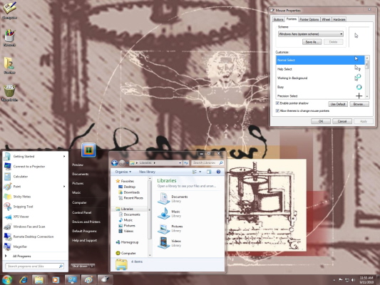The height and width of the screenshot is (285, 380).
Task: Select the Snipping Tool icon in Start menu
Action: pos(8,207)
